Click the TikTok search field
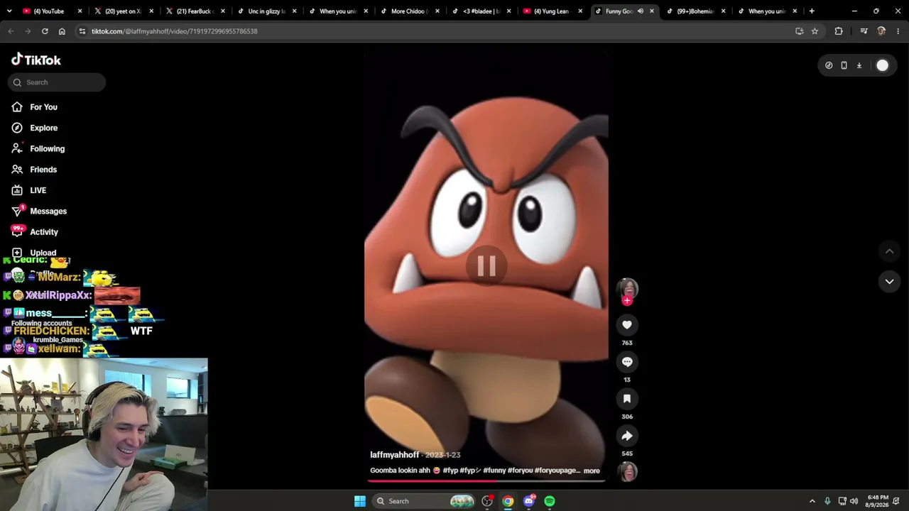Screen dimensions: 909x511 pyautogui.click(x=57, y=82)
